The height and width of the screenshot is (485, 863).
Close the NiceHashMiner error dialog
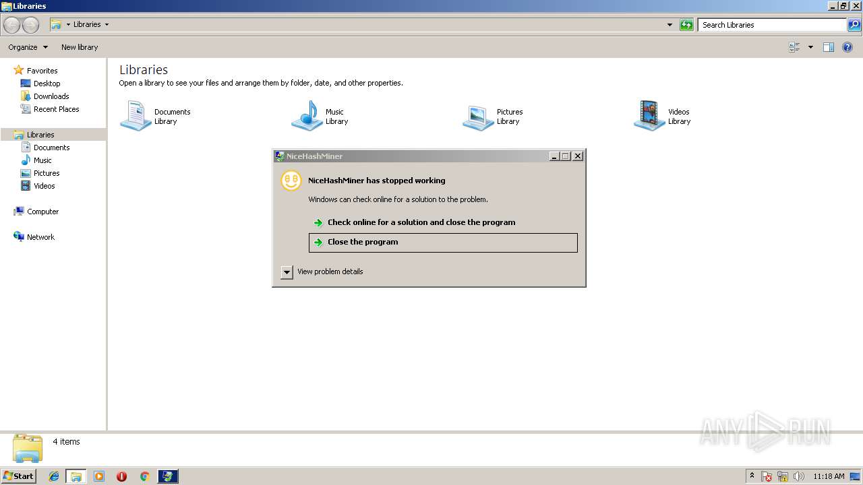(x=578, y=156)
